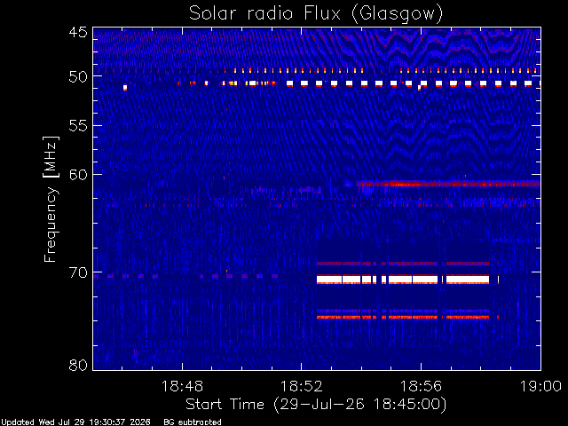Click the 55 MHz frequency axis label
Viewport: 568px width, 426px height.
point(78,126)
